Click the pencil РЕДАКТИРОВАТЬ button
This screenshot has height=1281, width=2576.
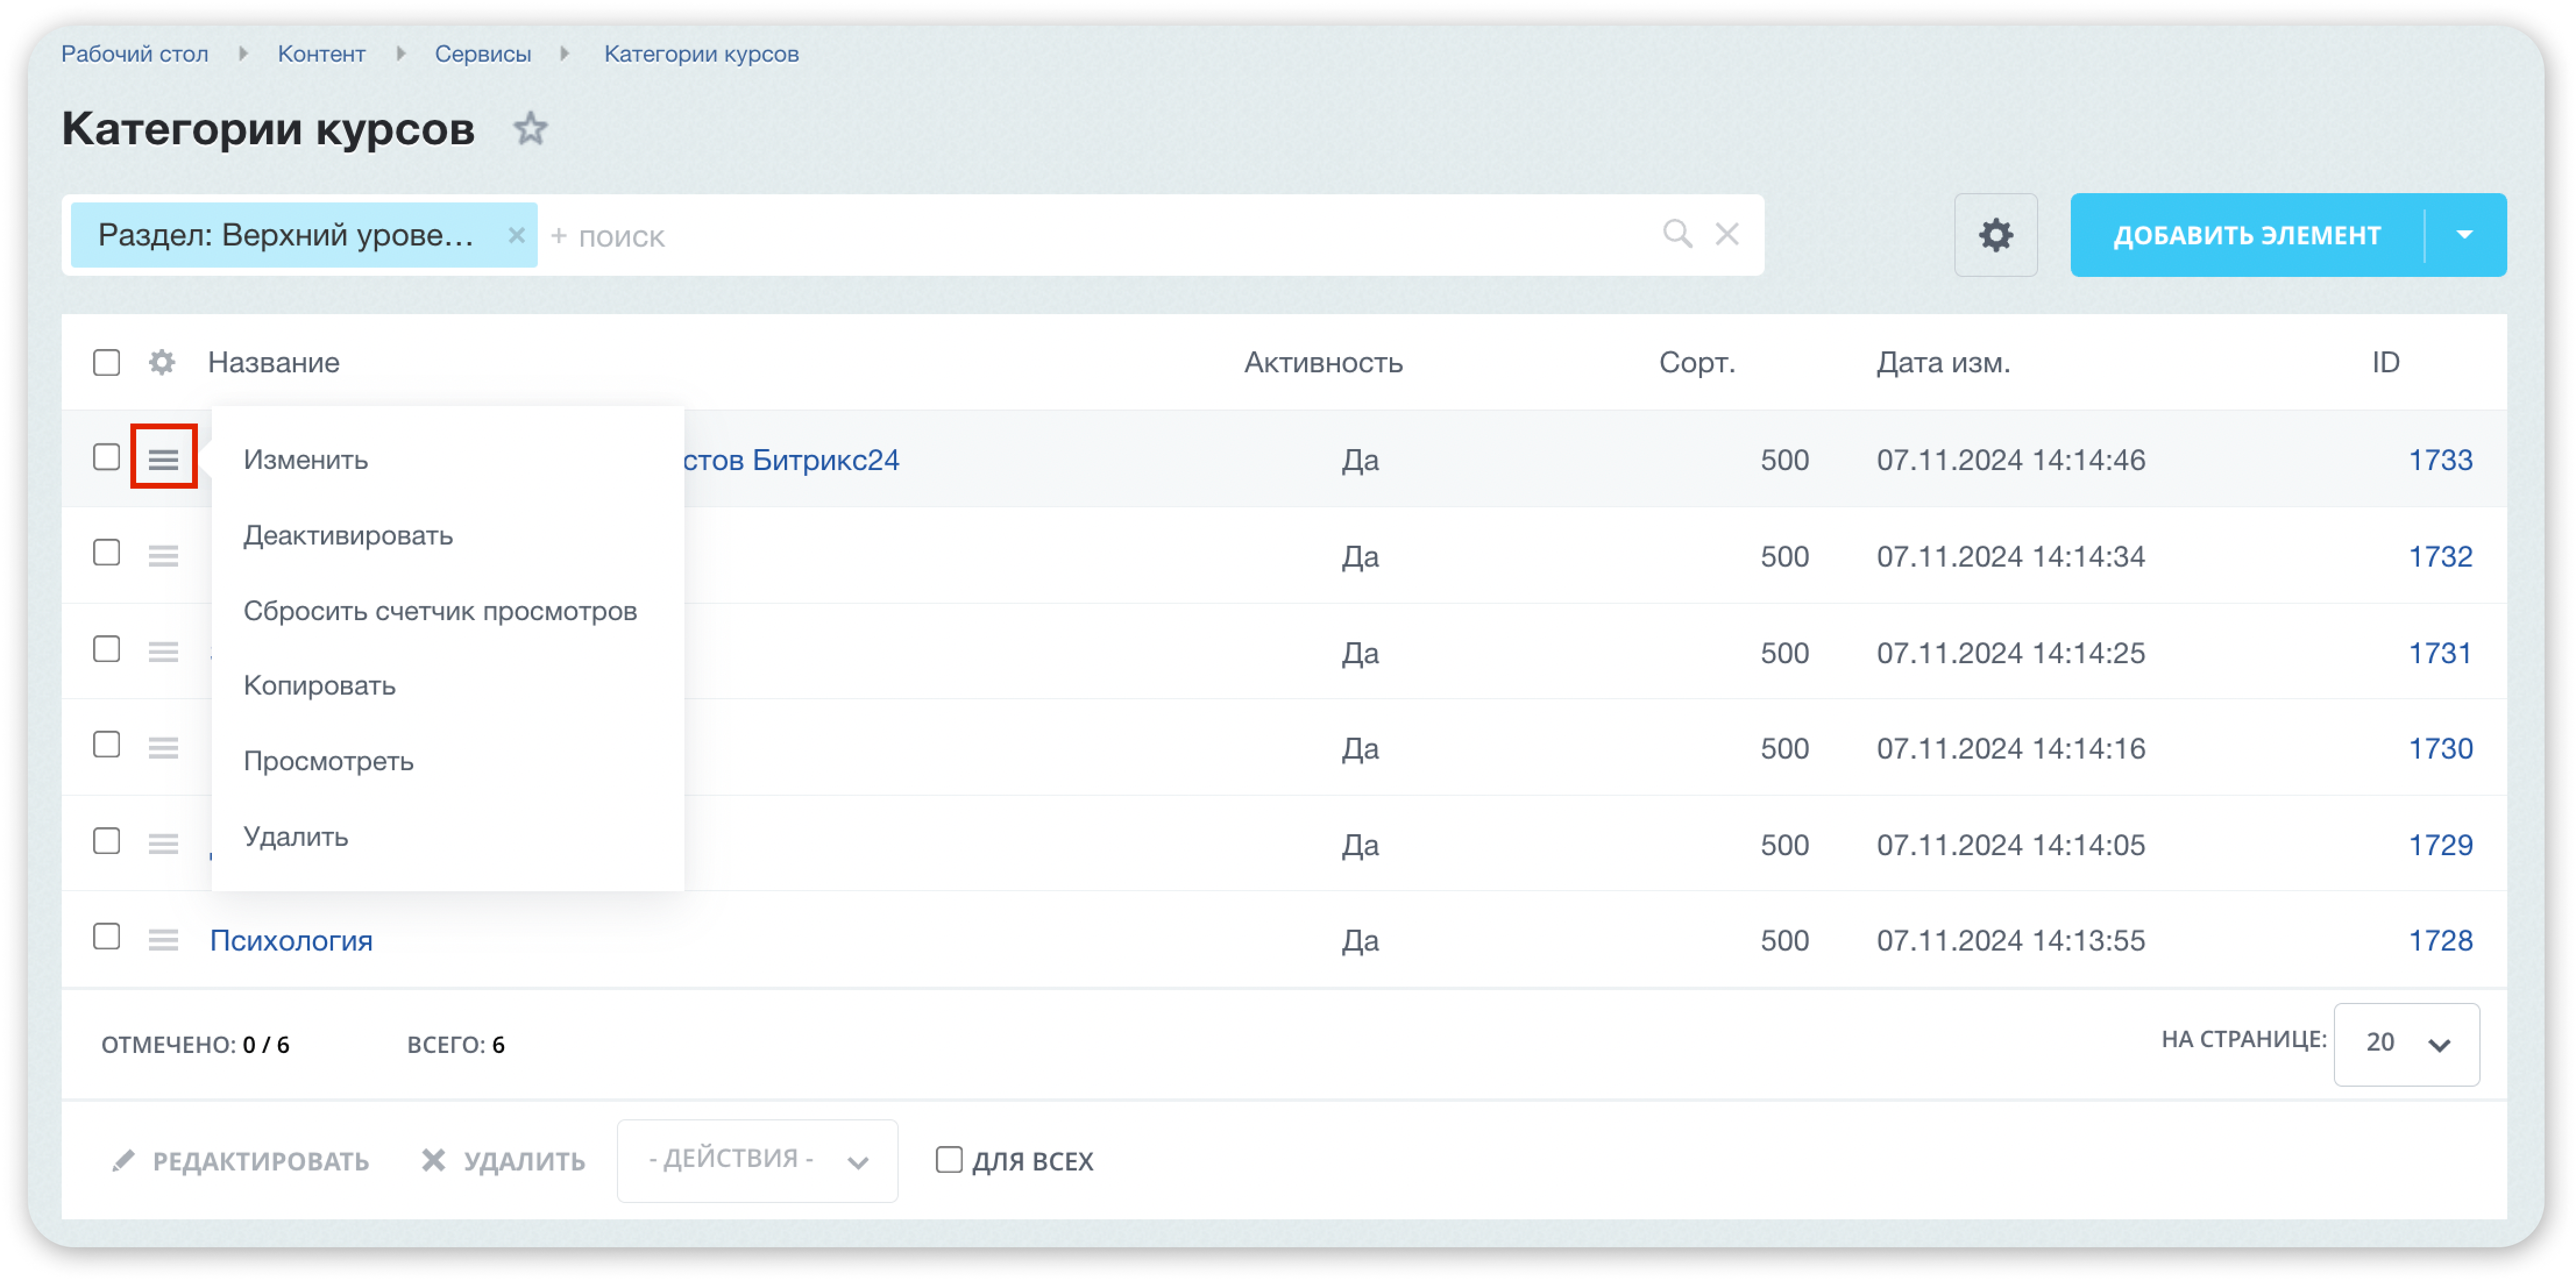(x=240, y=1160)
